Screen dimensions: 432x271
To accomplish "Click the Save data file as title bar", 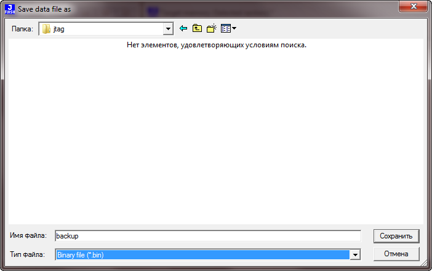I will tap(185, 9).
